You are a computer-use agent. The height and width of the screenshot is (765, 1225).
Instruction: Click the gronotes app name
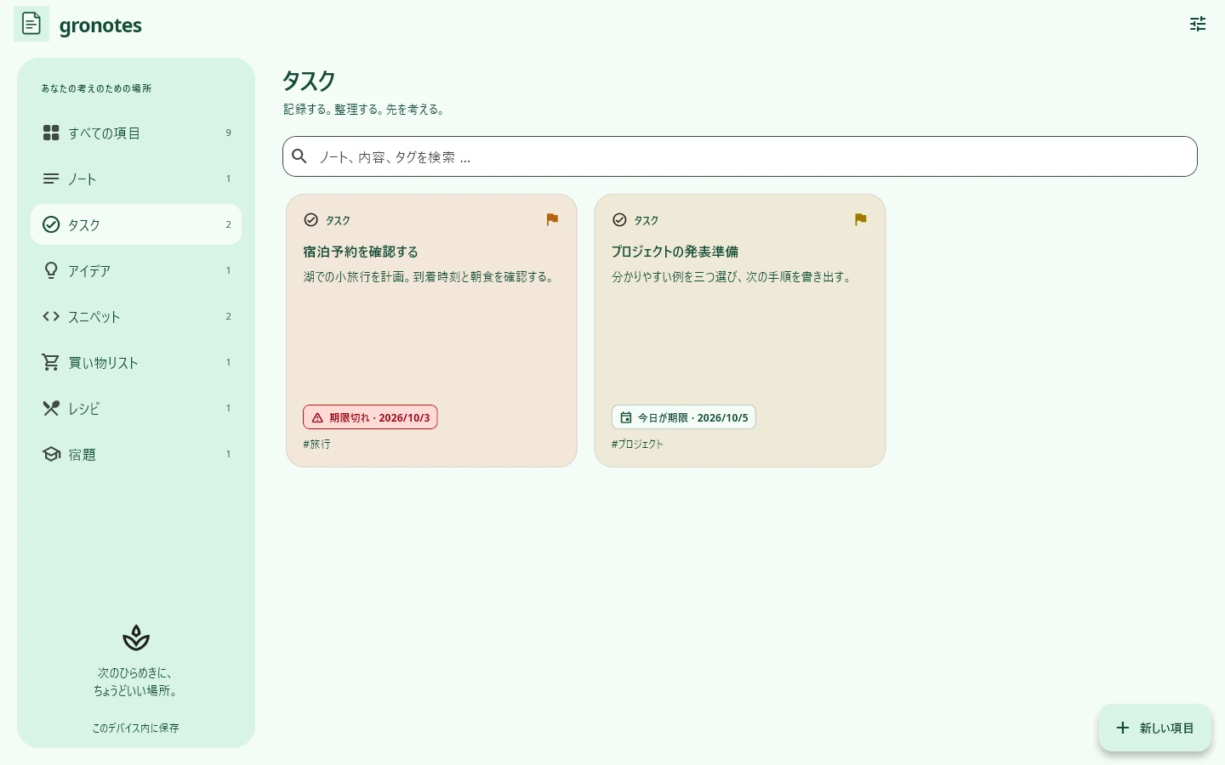point(100,25)
